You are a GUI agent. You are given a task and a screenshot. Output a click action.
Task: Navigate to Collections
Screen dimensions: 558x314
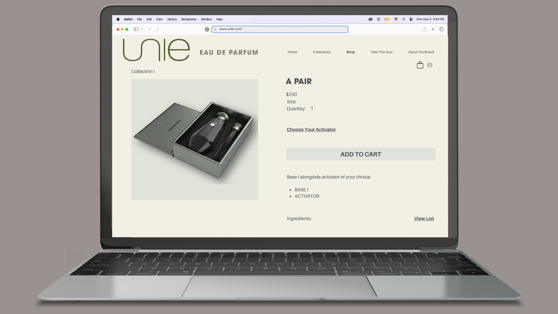point(322,52)
